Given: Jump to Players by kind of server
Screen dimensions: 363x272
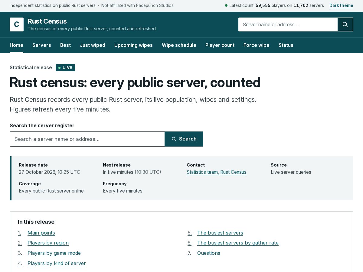Looking at the screenshot, I should (57, 263).
